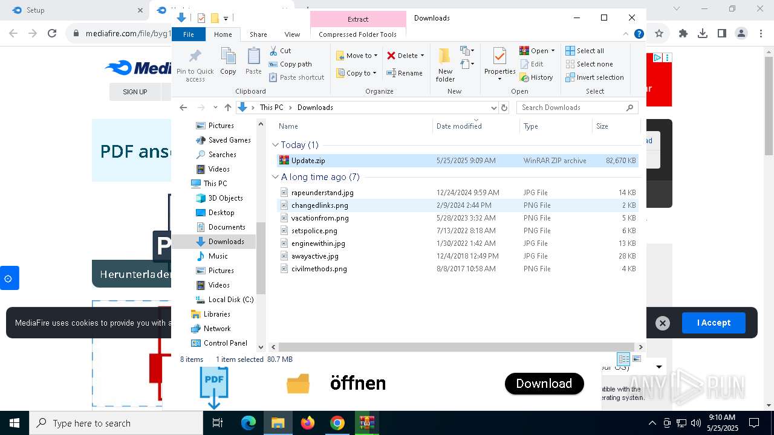The width and height of the screenshot is (774, 435).
Task: Click Select all in ribbon
Action: (x=585, y=51)
